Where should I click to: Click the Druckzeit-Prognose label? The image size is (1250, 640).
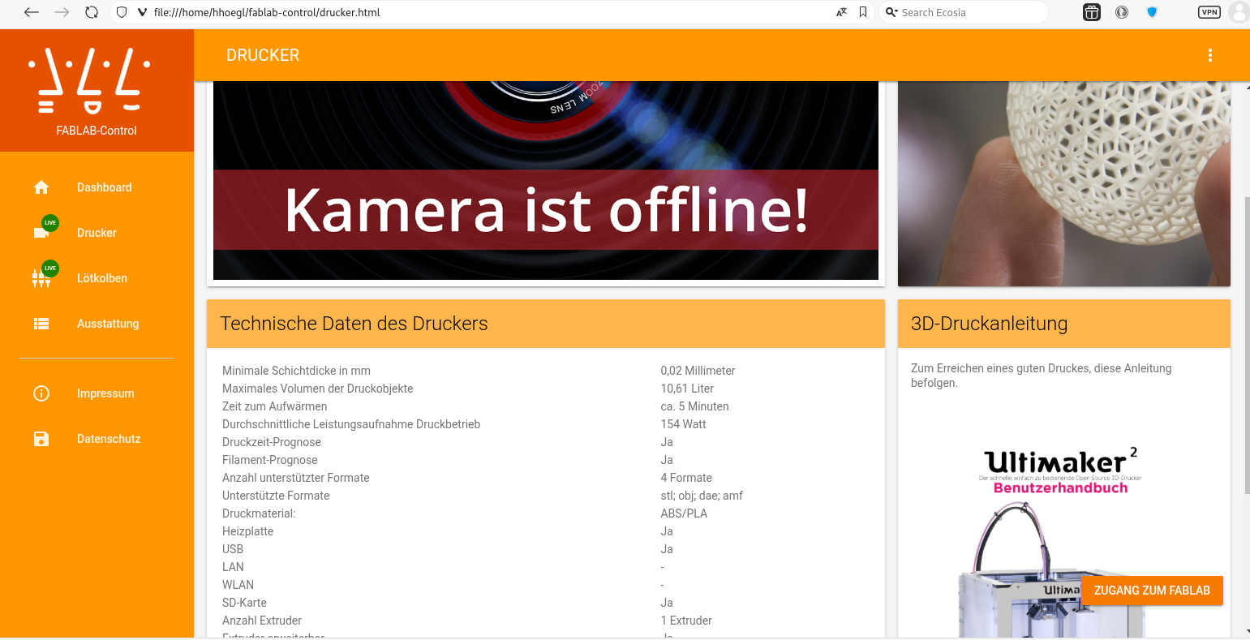point(272,442)
